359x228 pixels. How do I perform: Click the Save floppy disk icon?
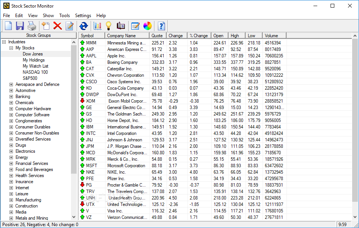coord(20,26)
